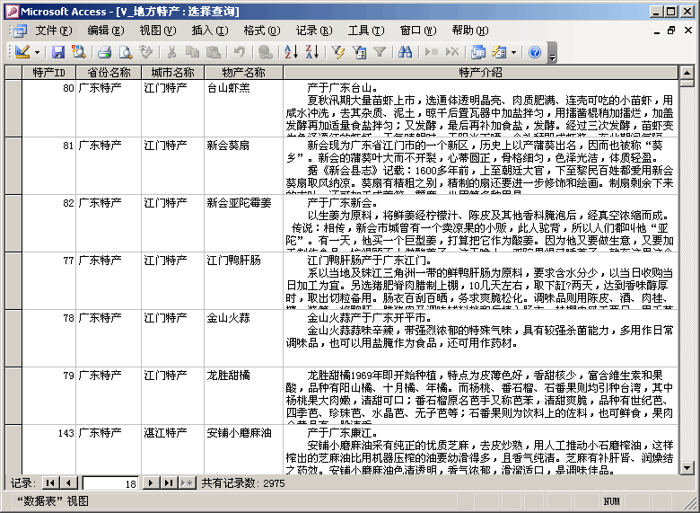Click the vertical scrollbar up arrow
The image size is (700, 513).
click(x=687, y=73)
